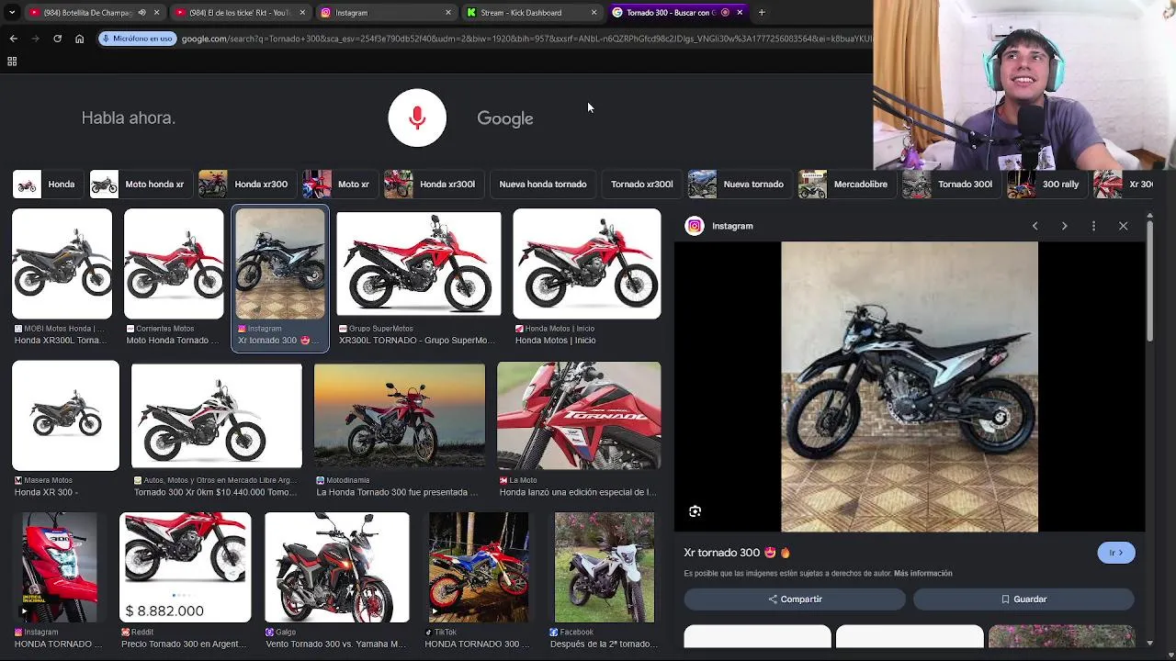This screenshot has width=1176, height=661.
Task: Open Instagram HONDA TORNADO bottom-row image
Action: coord(60,567)
